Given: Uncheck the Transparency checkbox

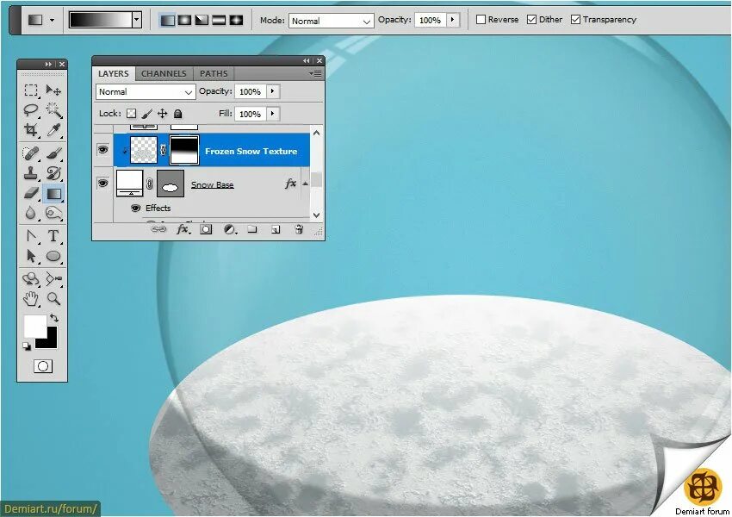Looking at the screenshot, I should pos(575,20).
